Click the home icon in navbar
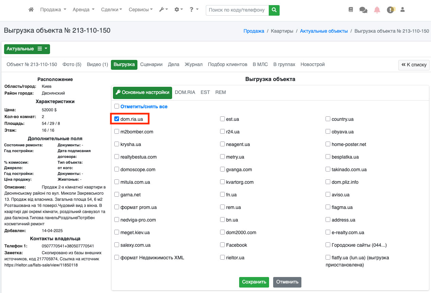Viewport: 431px width, 293px height. pyautogui.click(x=31, y=10)
